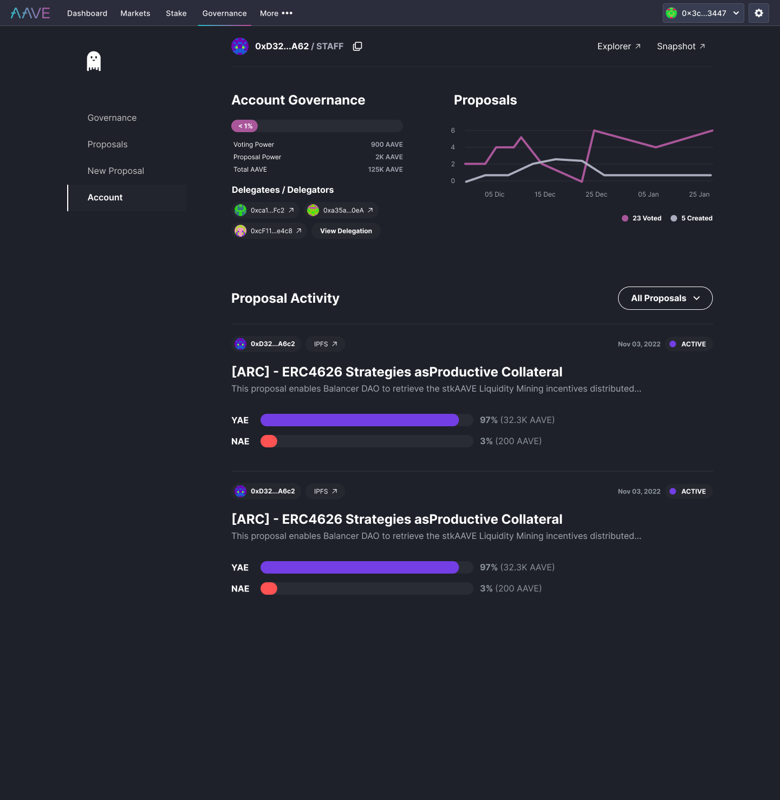
Task: Switch to the Stake tab
Action: pyautogui.click(x=176, y=13)
